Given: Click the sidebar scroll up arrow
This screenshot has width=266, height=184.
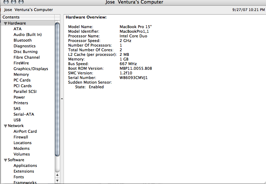Looking at the screenshot, I should pos(57,175).
